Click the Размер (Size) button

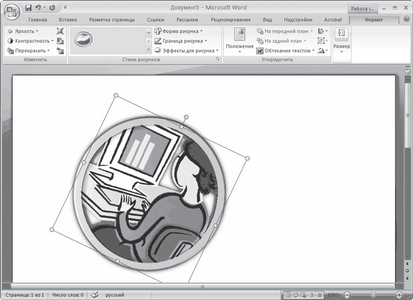(x=341, y=40)
